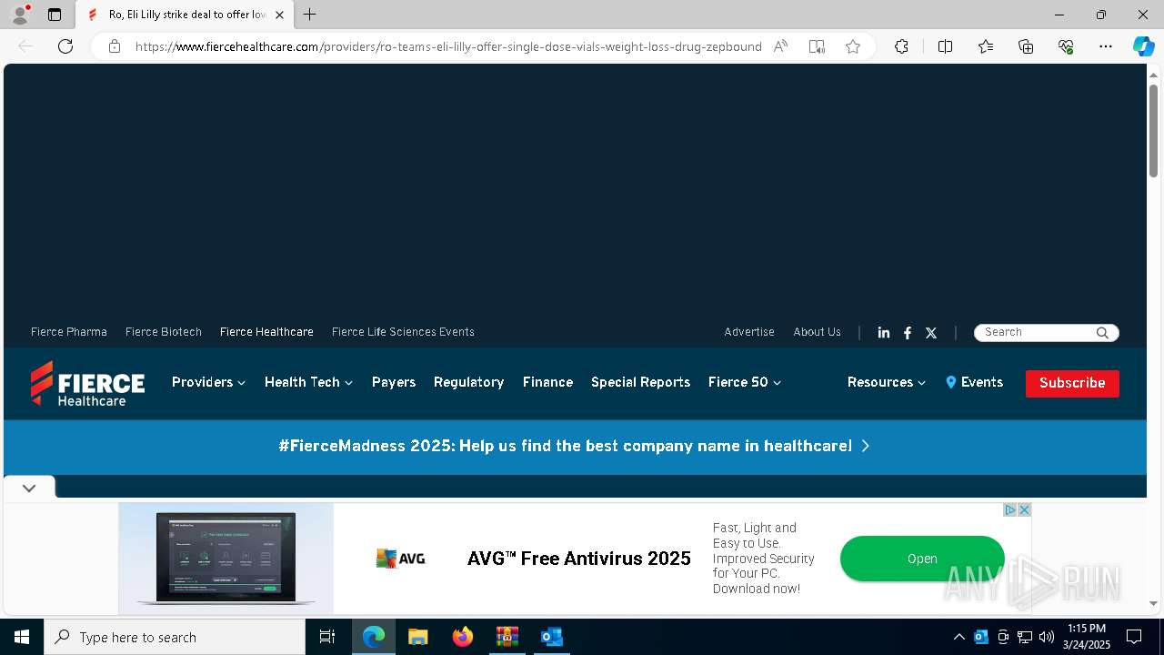Open File Explorer from the taskbar
This screenshot has width=1164, height=655.
417,637
